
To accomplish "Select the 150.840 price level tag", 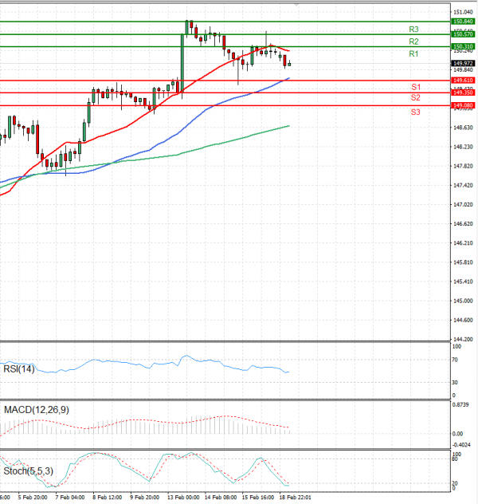I will (x=463, y=22).
